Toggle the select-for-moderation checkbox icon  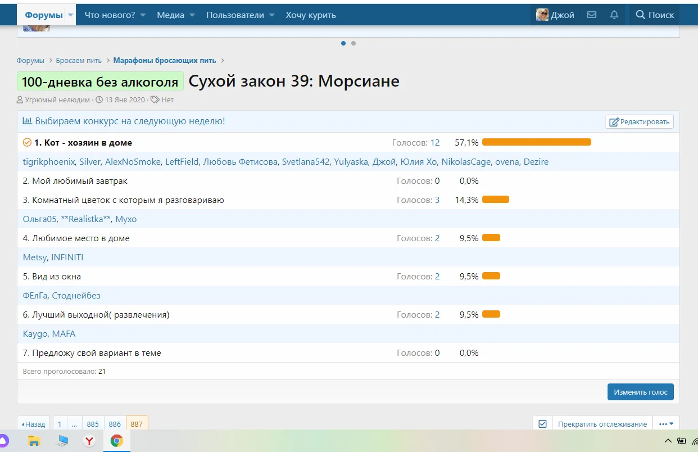point(542,424)
